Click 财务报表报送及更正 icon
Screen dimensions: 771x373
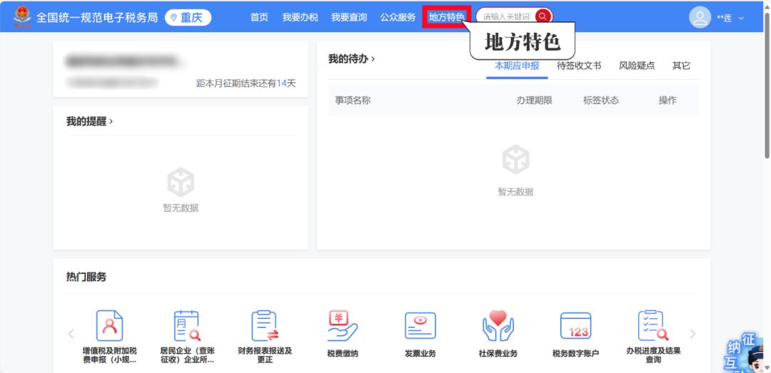(265, 327)
